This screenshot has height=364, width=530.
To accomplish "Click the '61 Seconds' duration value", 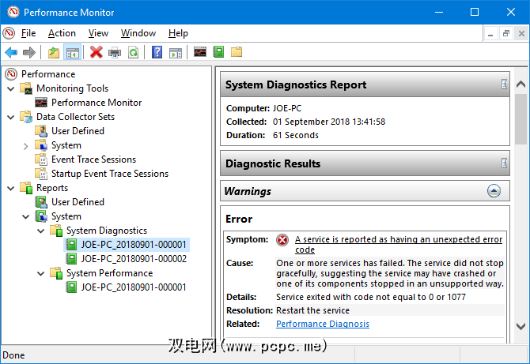I will [x=296, y=135].
